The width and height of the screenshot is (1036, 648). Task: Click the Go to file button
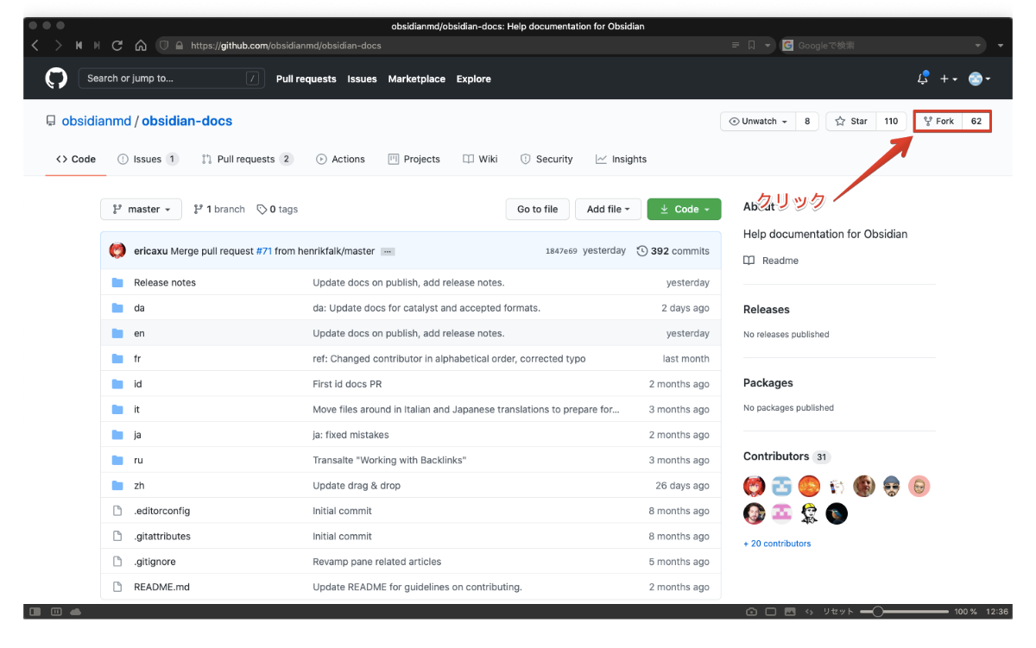tap(537, 209)
